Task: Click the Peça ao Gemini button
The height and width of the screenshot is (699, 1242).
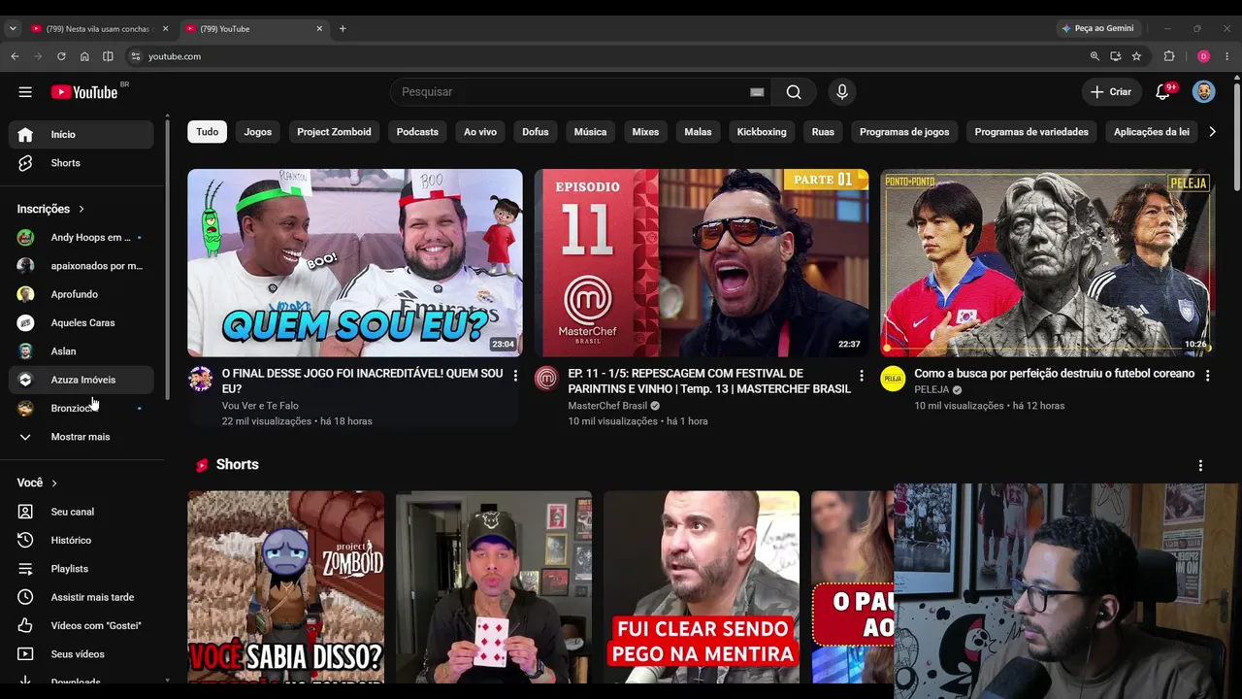Action: (1097, 28)
